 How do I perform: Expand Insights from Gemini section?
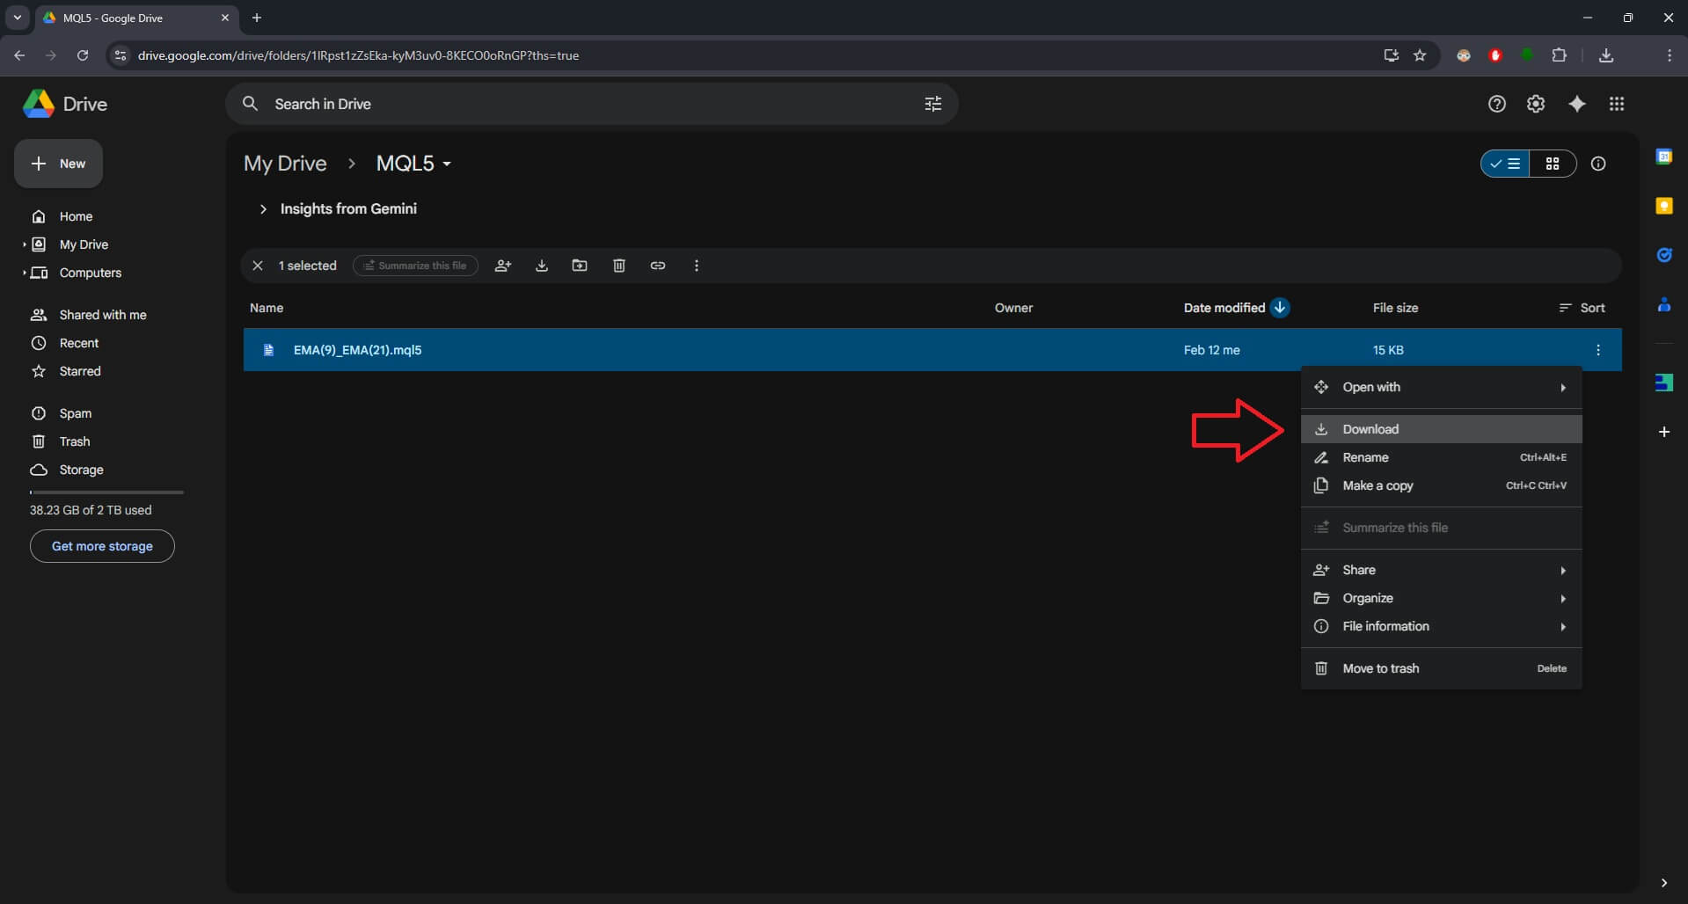pyautogui.click(x=263, y=209)
